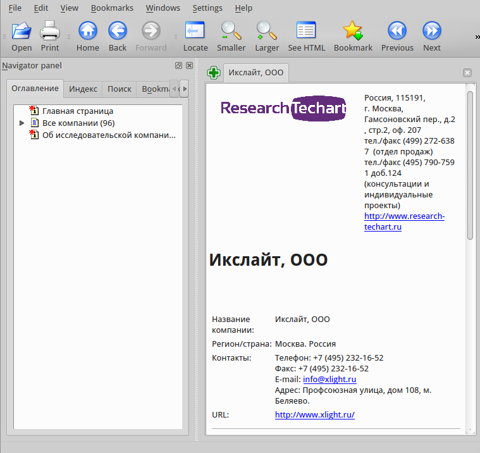Expand the Все компании (96) node
This screenshot has width=480, height=453.
tap(22, 123)
